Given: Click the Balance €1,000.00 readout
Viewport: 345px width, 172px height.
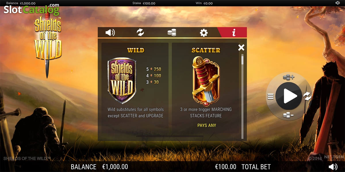Looking at the screenshot, I should (x=99, y=167).
